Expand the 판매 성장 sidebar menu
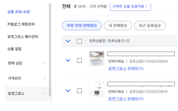This screenshot has width=178, height=111. [45, 63]
